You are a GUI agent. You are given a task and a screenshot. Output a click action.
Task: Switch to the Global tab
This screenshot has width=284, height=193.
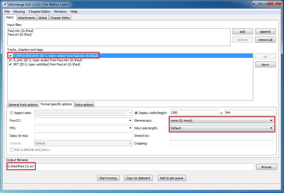click(43, 18)
